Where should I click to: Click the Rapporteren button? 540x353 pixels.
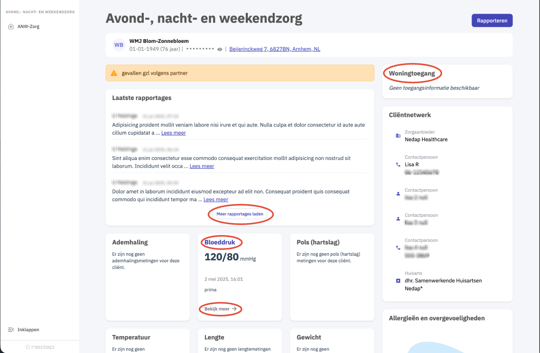(492, 21)
